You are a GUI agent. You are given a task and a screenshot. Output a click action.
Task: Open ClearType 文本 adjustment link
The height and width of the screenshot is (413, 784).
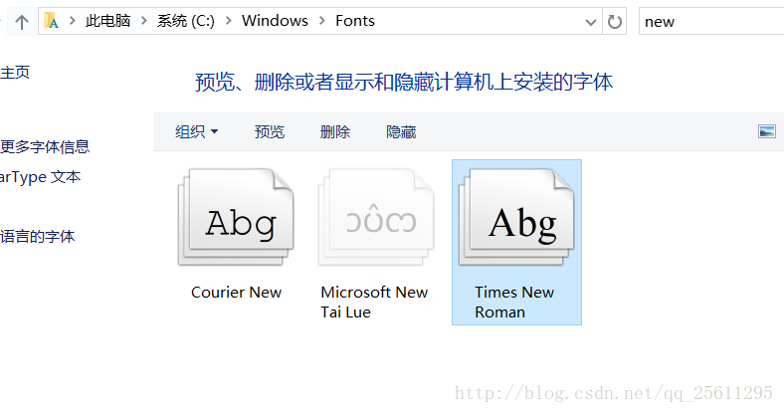[x=41, y=177]
